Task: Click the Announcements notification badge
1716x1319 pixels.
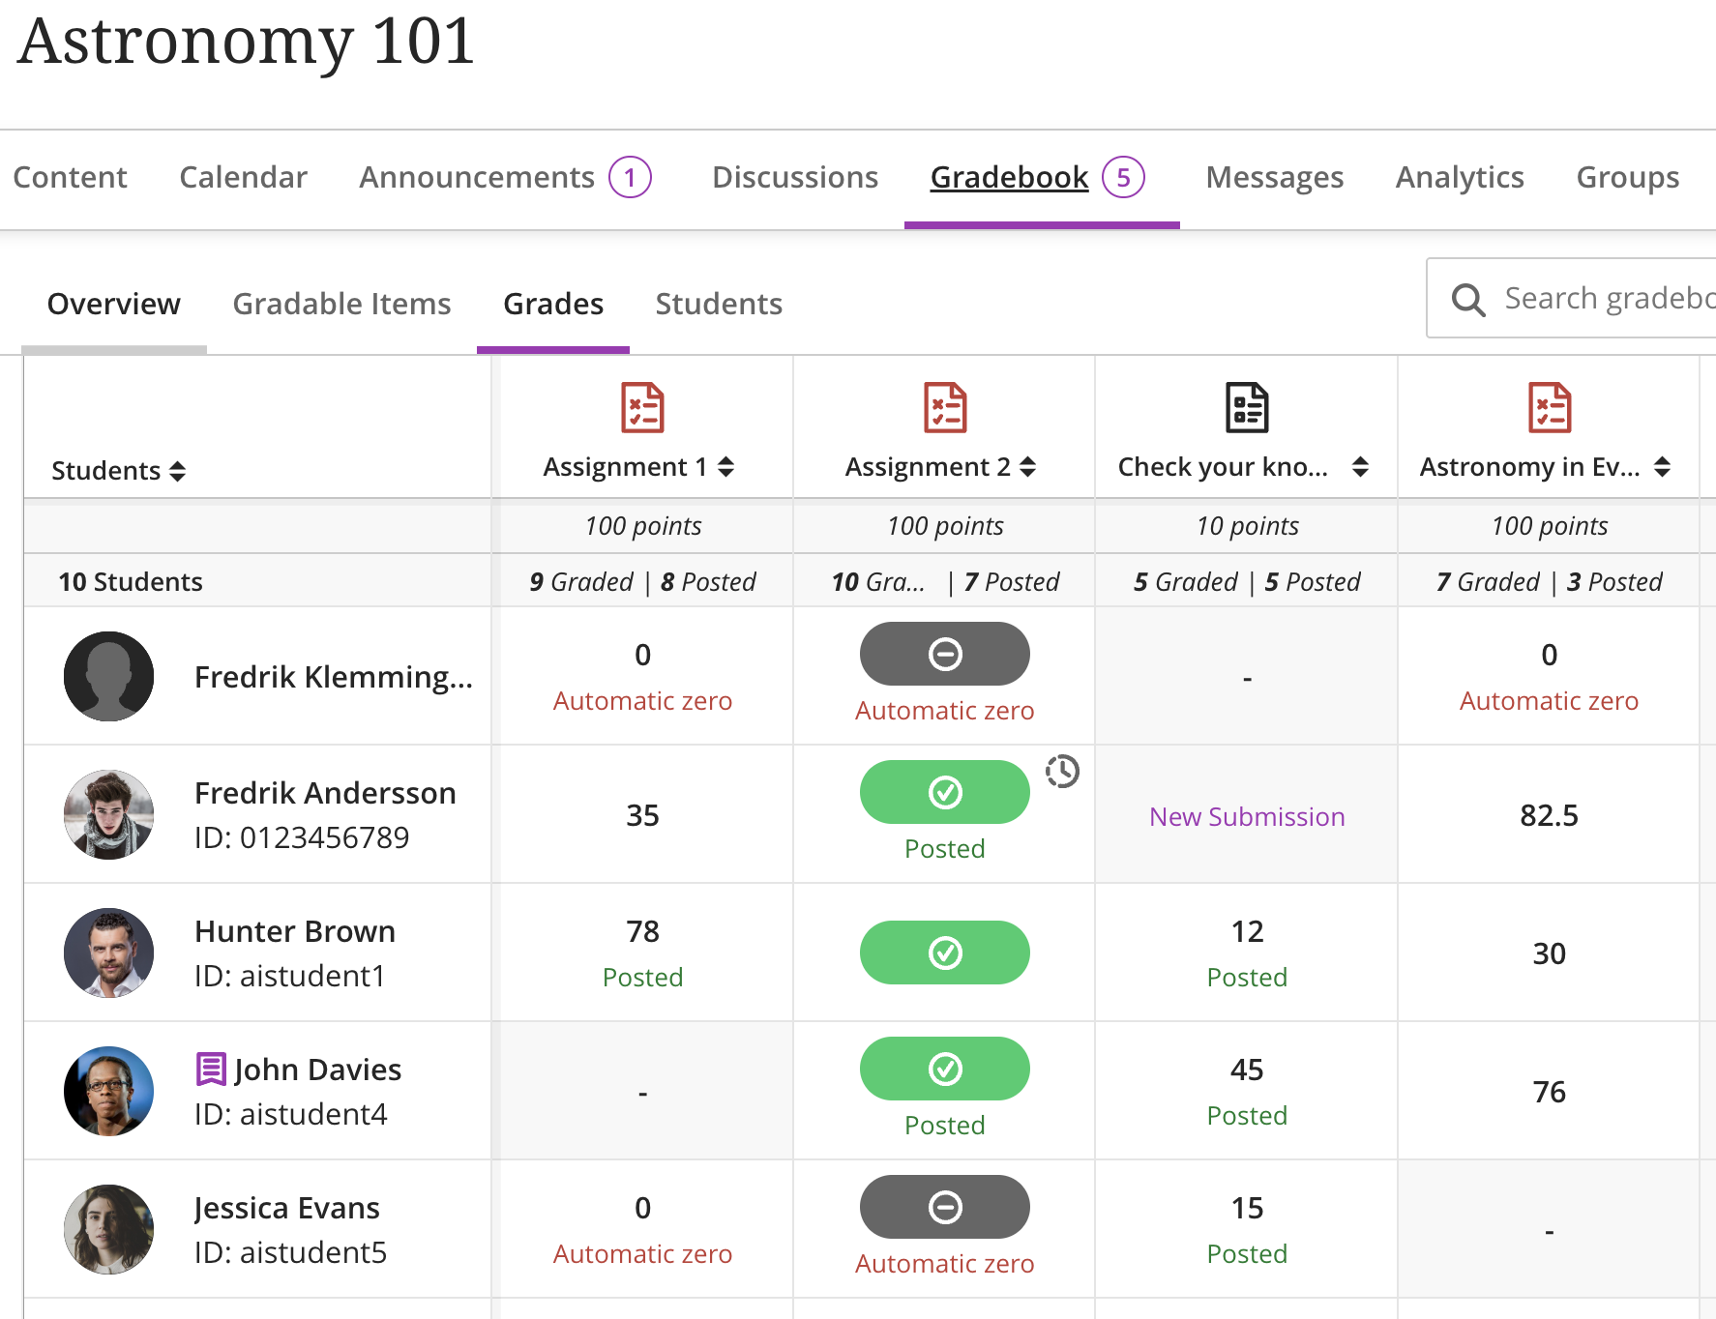Action: [631, 177]
